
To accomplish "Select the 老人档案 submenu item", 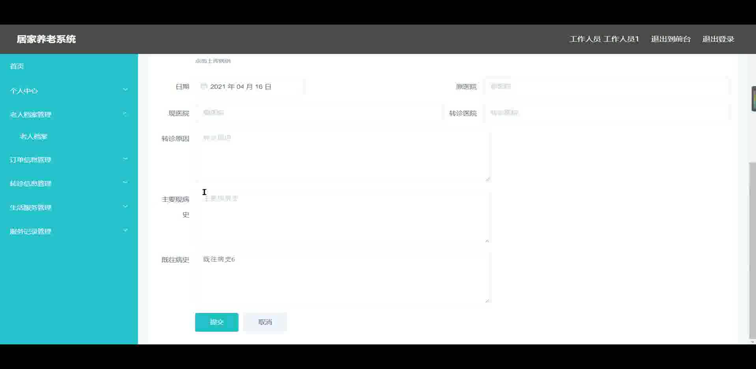I will (x=34, y=136).
